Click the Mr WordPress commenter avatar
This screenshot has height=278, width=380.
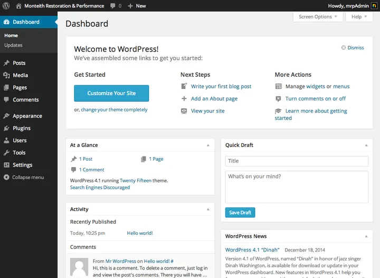pyautogui.click(x=79, y=267)
